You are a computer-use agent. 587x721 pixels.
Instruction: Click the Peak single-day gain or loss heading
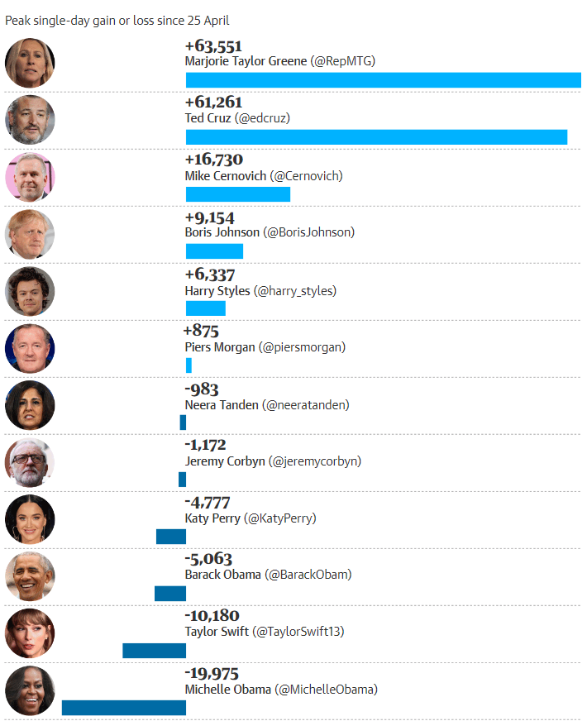point(117,21)
